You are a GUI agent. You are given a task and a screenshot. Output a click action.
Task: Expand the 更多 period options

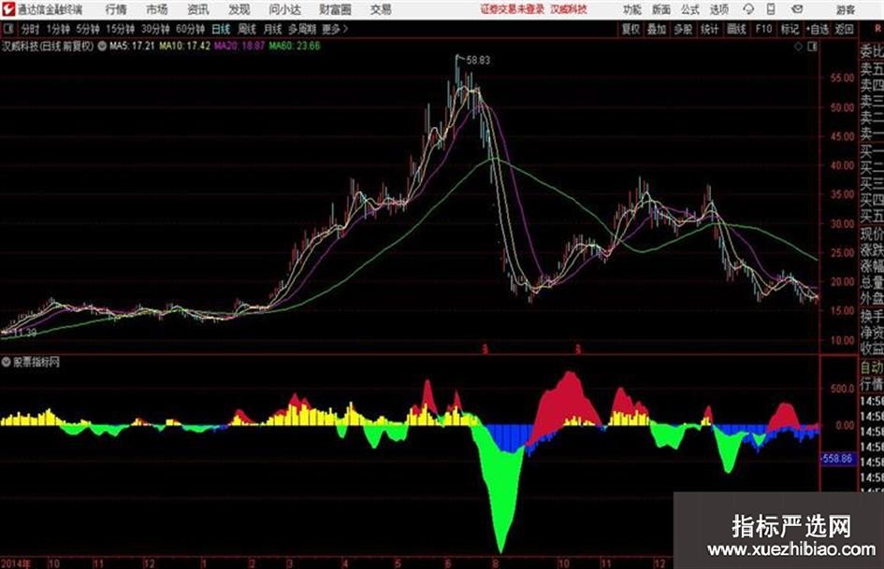pyautogui.click(x=335, y=29)
